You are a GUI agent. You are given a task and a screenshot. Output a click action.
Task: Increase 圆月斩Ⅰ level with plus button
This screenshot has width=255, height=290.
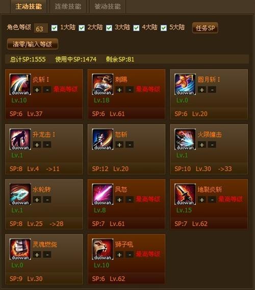[x=202, y=90]
